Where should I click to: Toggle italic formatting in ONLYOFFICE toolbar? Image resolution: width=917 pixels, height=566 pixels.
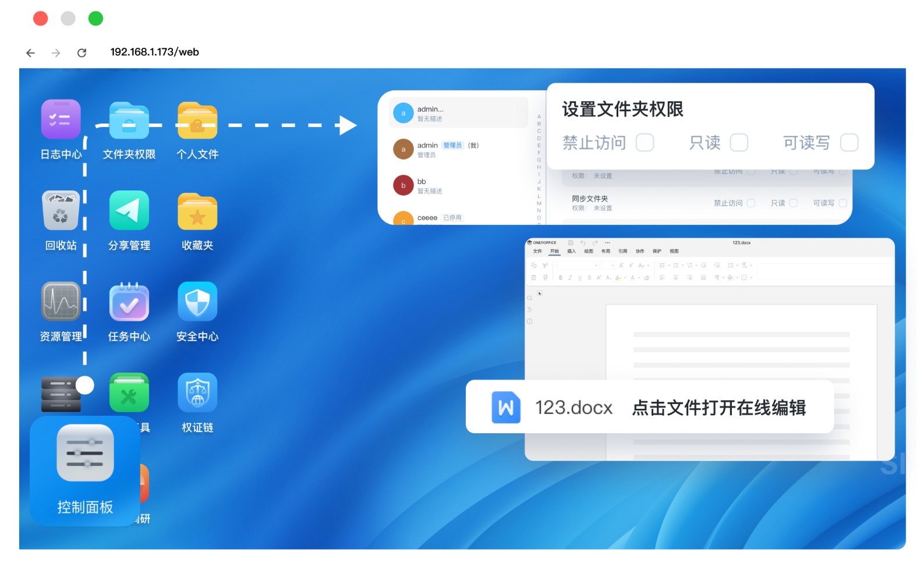pyautogui.click(x=570, y=278)
